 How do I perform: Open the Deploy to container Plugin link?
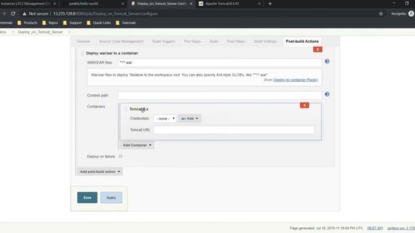coord(296,80)
